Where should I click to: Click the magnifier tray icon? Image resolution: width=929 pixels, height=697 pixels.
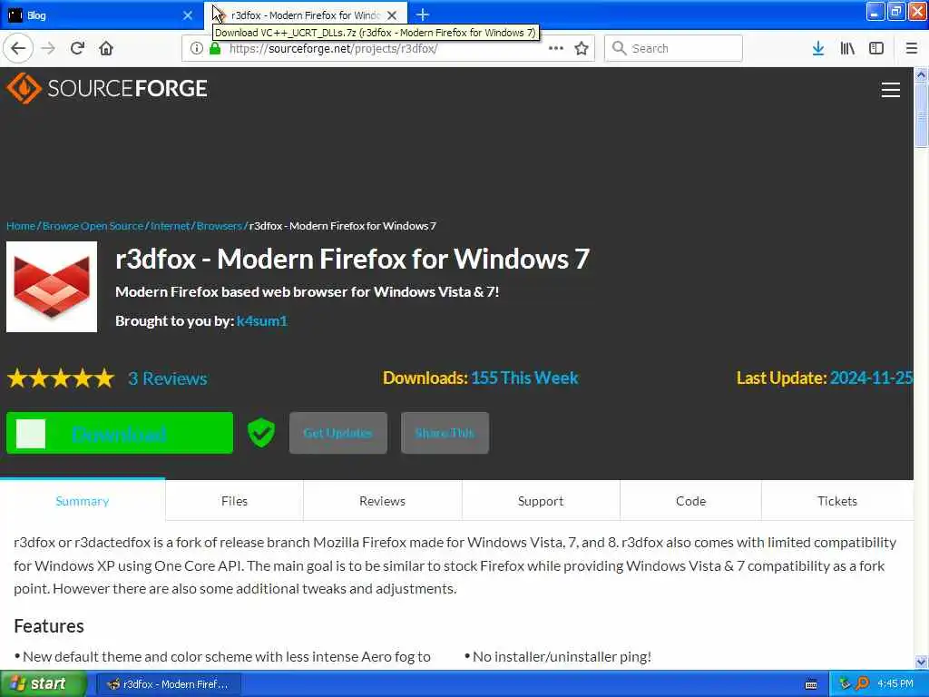click(862, 684)
